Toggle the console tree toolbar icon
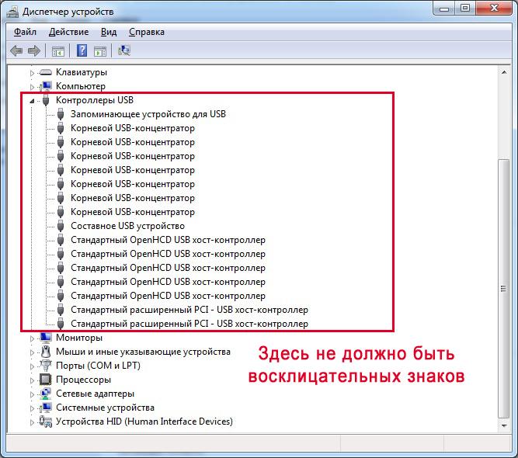Screen dimensions: 518x458 tap(57, 51)
